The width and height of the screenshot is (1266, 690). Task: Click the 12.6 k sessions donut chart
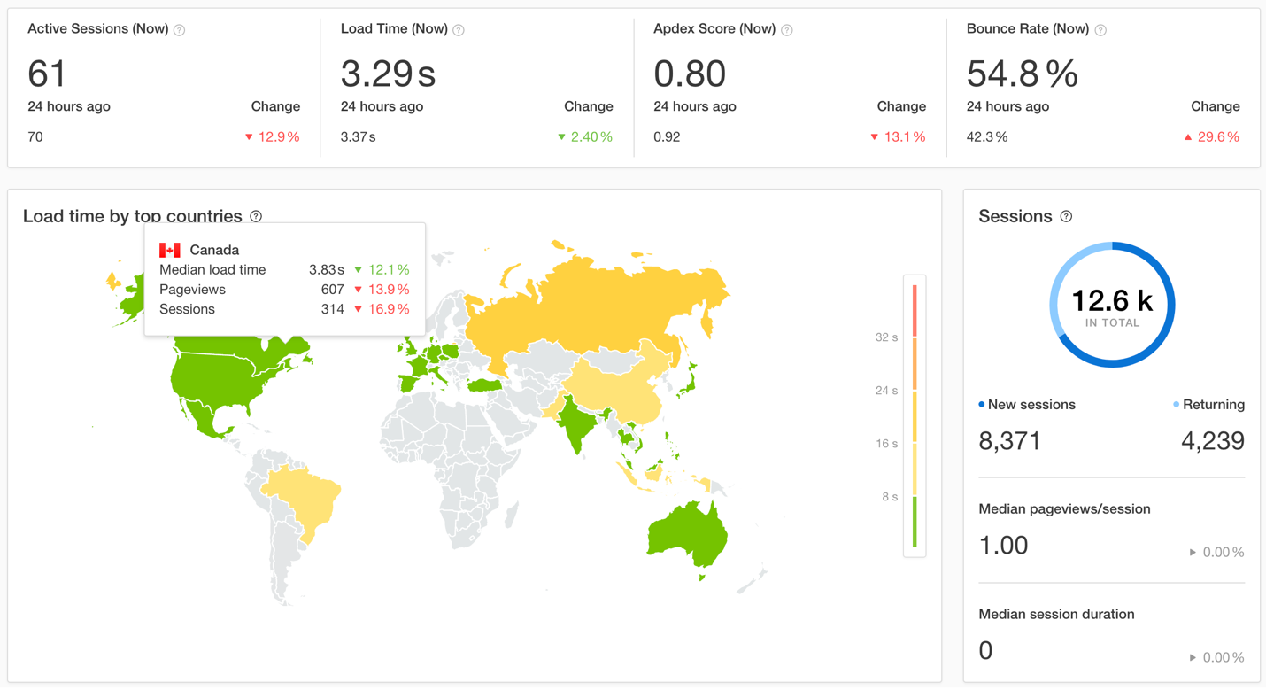click(1112, 305)
